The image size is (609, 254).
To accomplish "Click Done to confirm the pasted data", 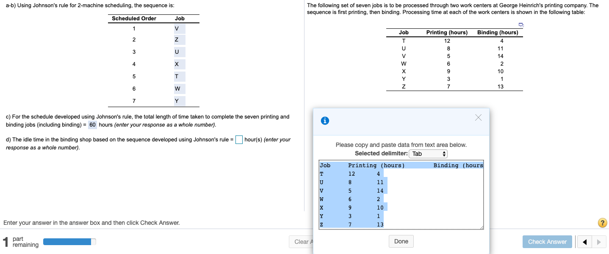I will [x=401, y=241].
